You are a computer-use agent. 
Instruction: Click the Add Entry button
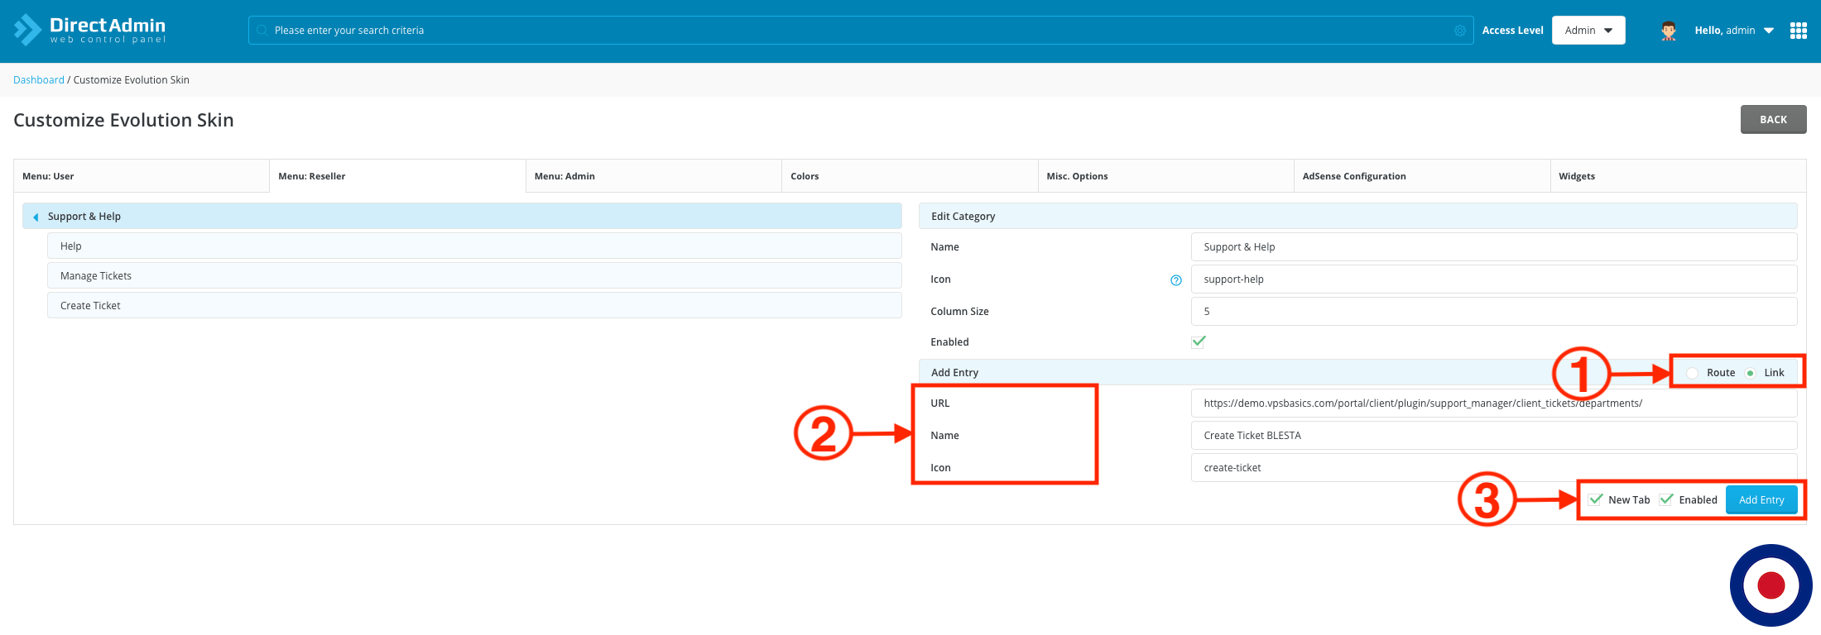coord(1761,499)
